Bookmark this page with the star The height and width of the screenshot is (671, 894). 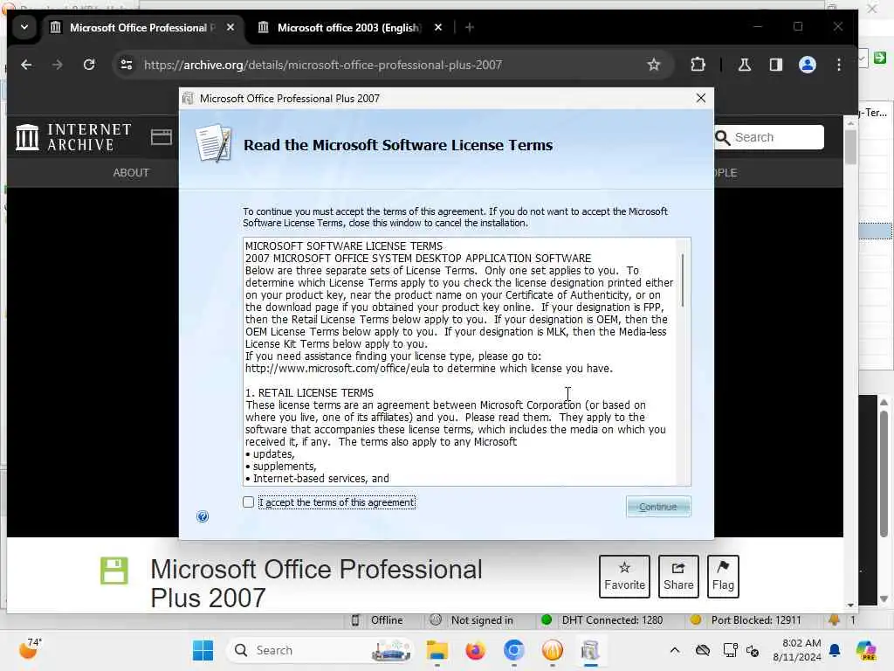coord(653,65)
